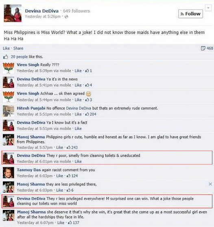The width and height of the screenshot is (214, 227).
Task: Open the tagged Devina DeDiva mention in Hitesh's comment
Action: pyautogui.click(x=79, y=108)
